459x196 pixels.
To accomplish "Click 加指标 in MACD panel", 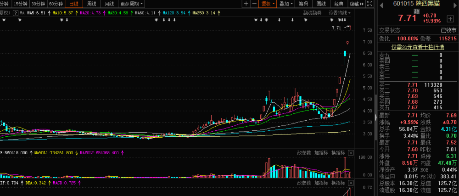I will (x=321, y=183).
